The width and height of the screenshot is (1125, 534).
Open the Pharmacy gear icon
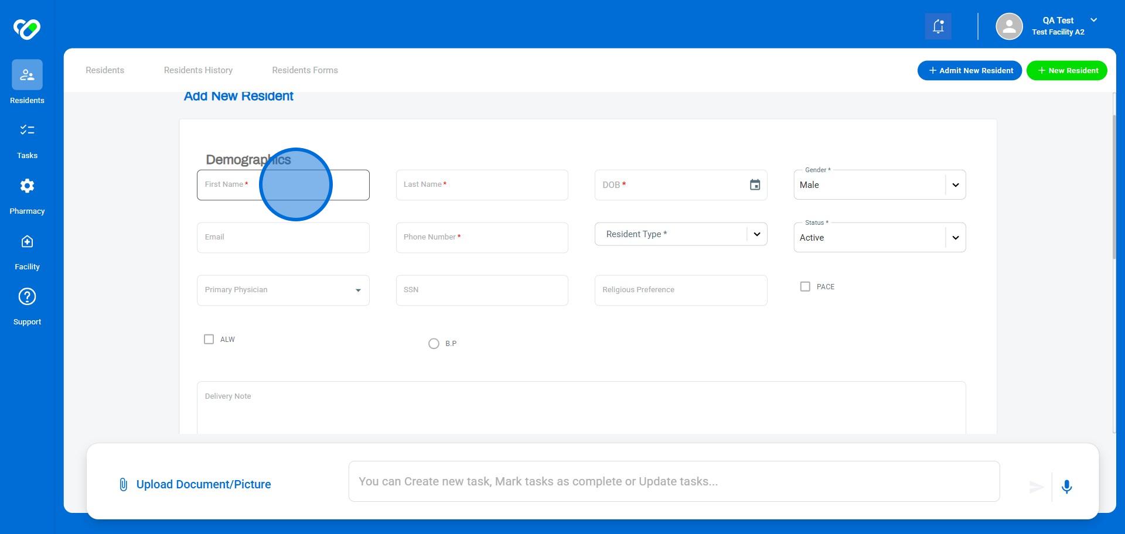point(27,186)
